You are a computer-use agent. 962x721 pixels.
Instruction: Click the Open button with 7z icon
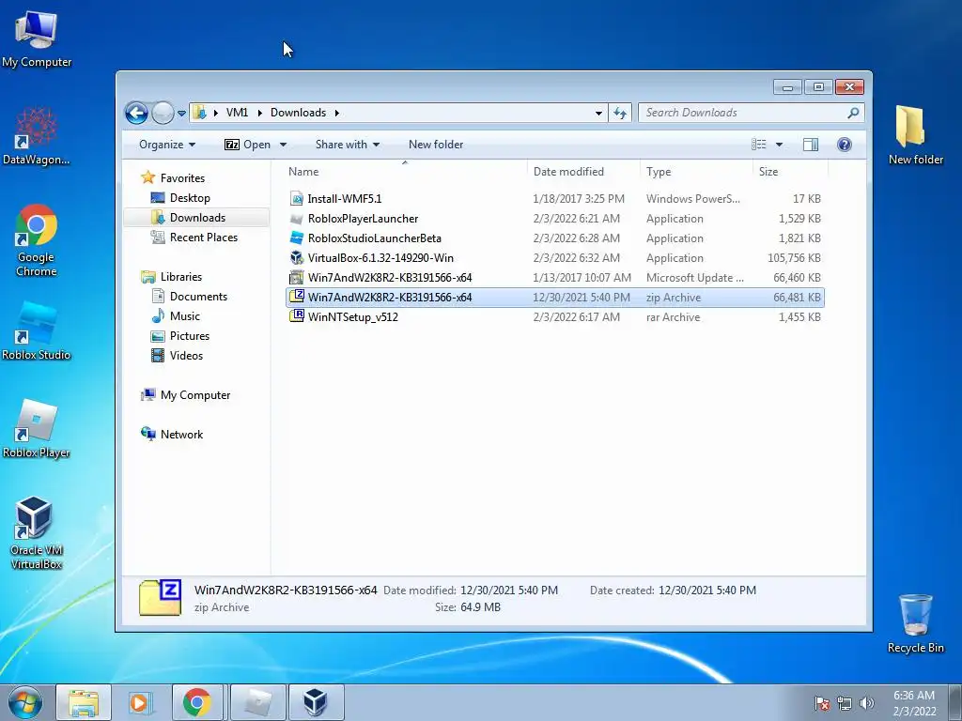[x=247, y=145]
